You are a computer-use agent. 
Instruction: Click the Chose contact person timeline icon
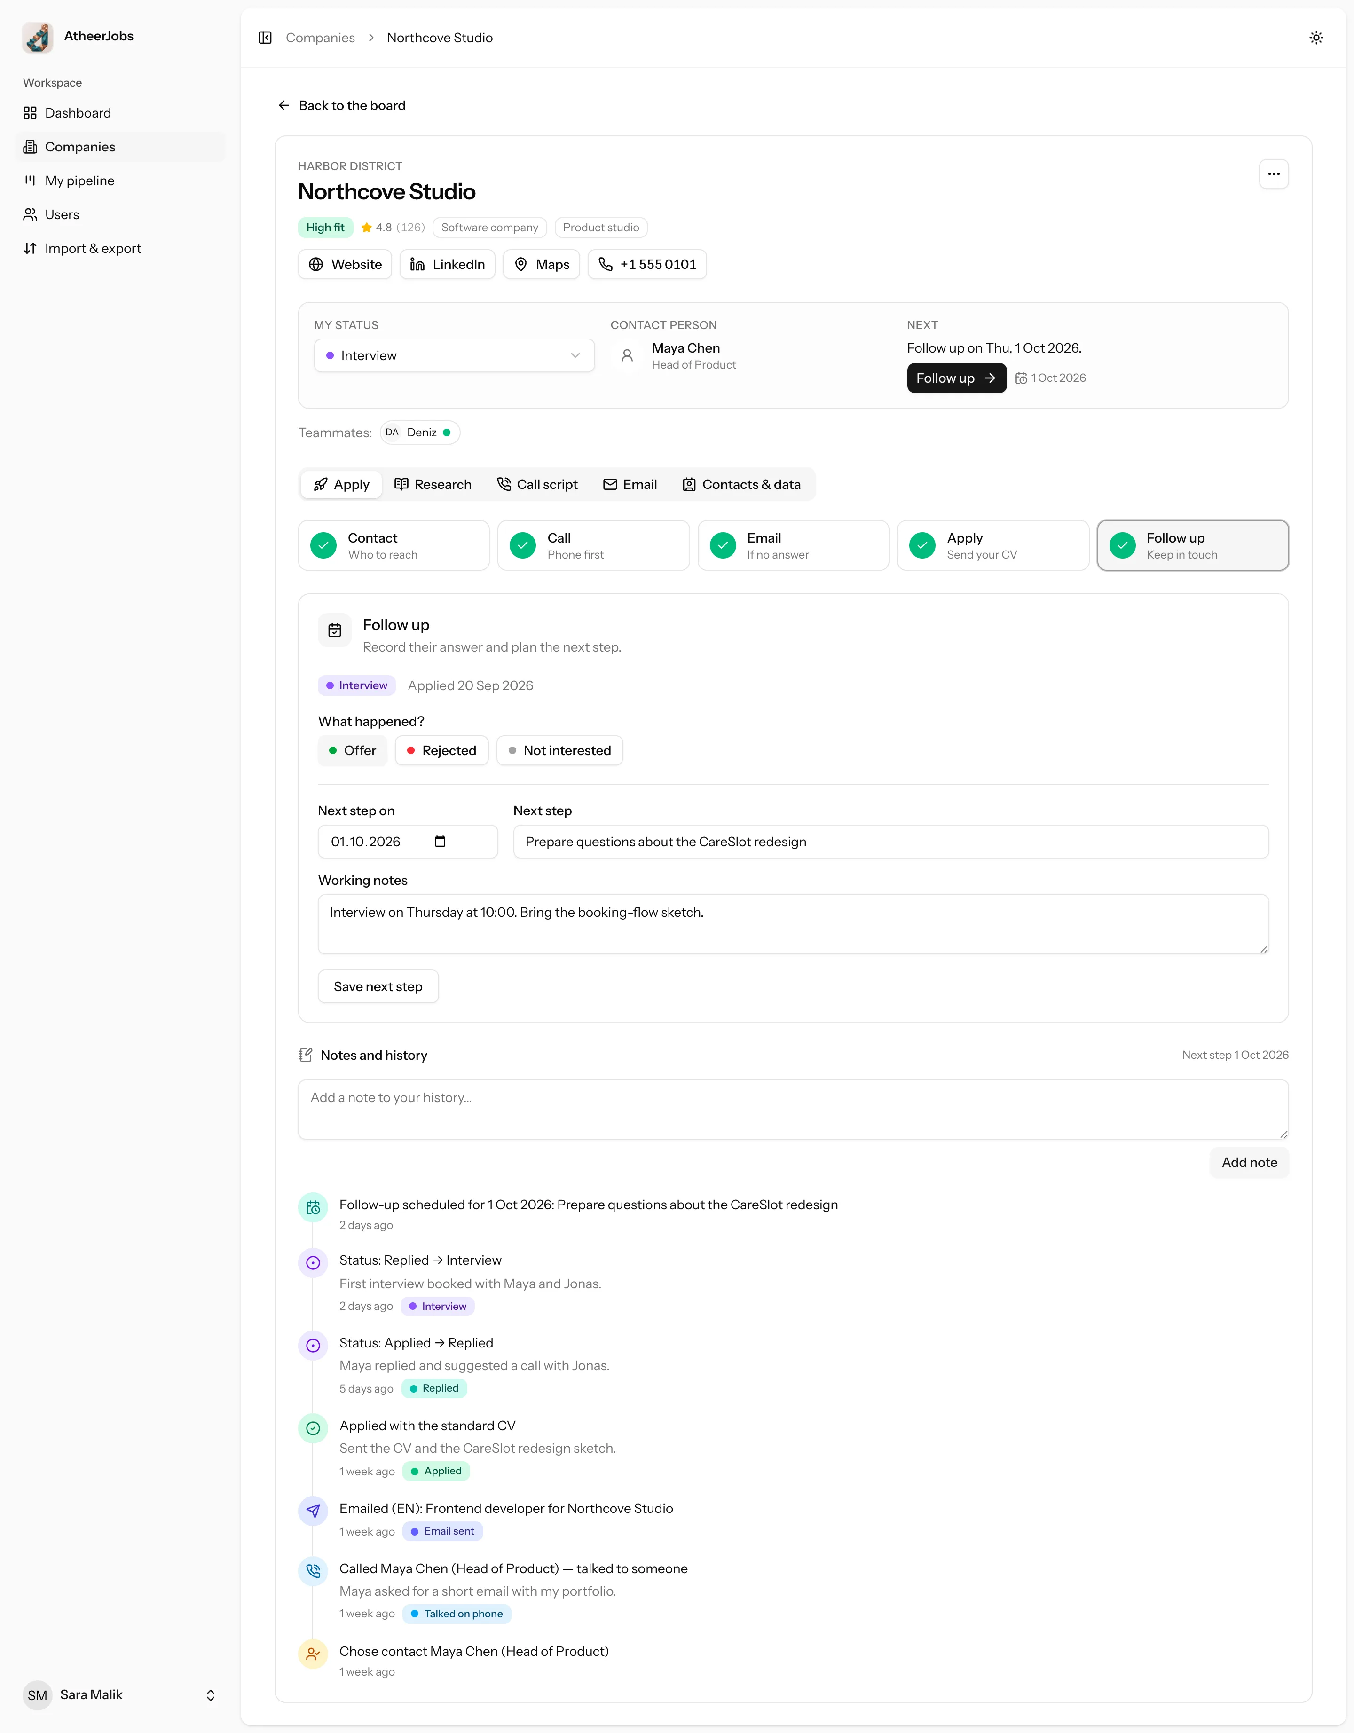(x=314, y=1654)
